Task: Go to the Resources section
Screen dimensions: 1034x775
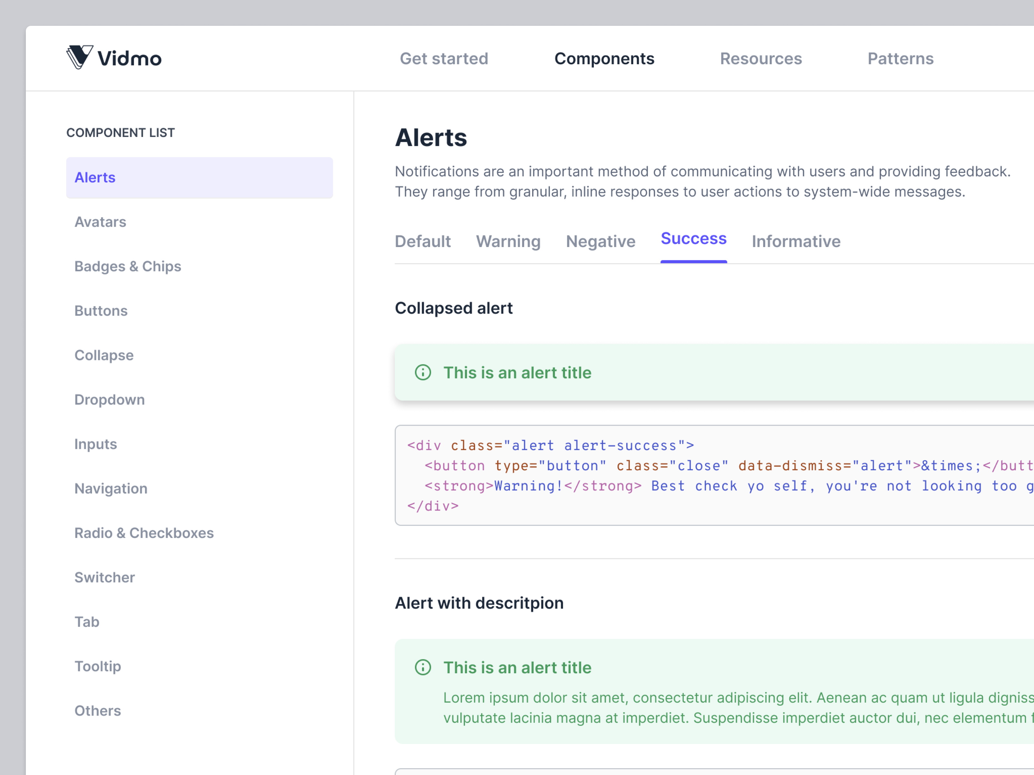Action: click(x=761, y=58)
